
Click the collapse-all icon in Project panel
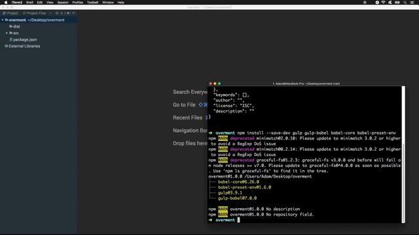[x=62, y=13]
